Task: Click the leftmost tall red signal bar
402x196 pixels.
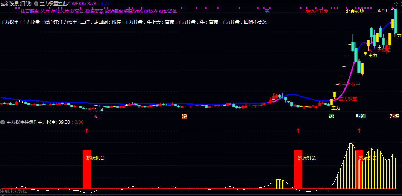Action: click(x=86, y=169)
